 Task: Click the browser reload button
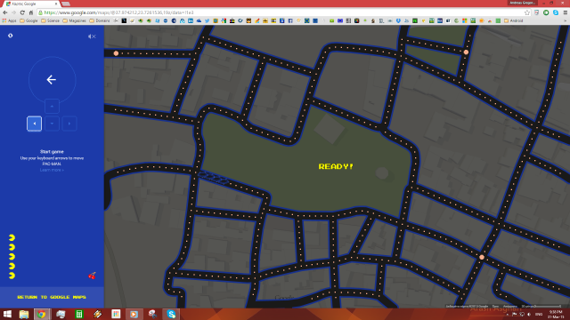(x=22, y=12)
